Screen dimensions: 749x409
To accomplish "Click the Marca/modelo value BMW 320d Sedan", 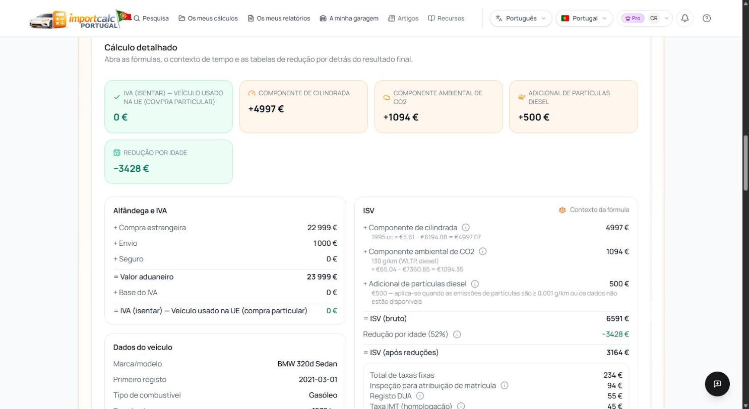I will point(307,364).
